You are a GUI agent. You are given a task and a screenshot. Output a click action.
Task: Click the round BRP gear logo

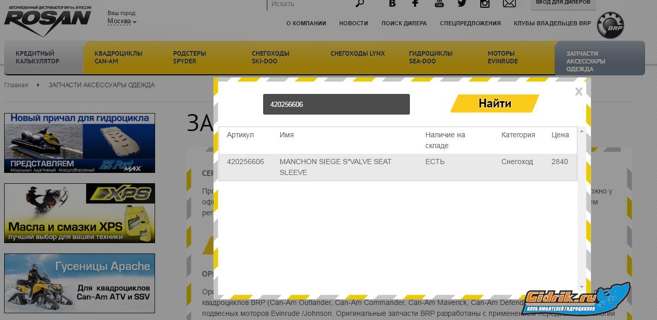[610, 25]
